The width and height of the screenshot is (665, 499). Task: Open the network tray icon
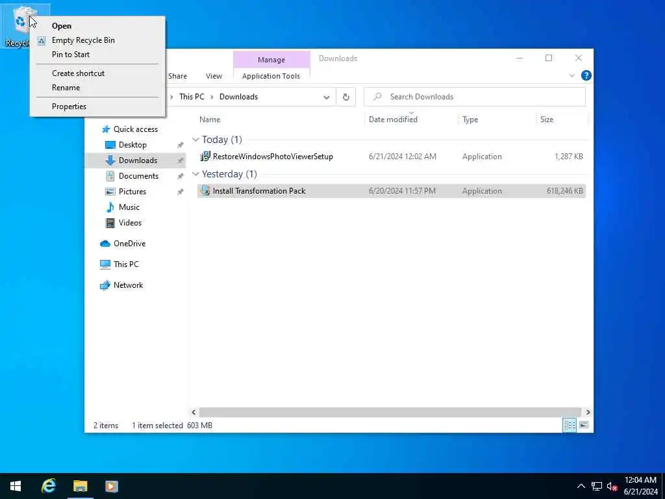(597, 487)
